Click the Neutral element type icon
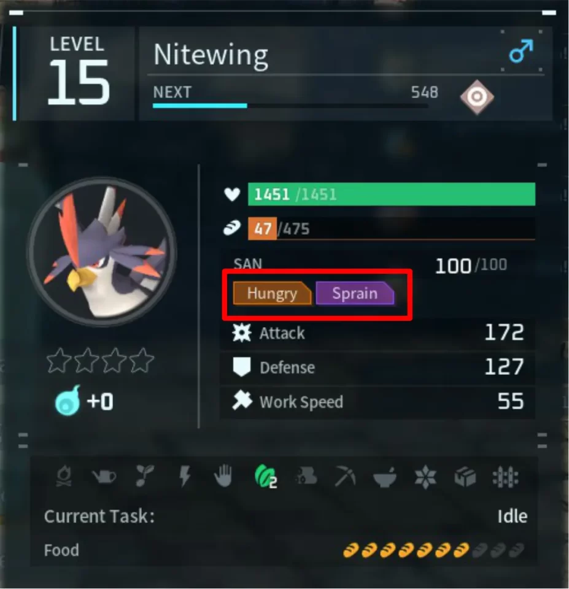This screenshot has height=589, width=569. [477, 97]
